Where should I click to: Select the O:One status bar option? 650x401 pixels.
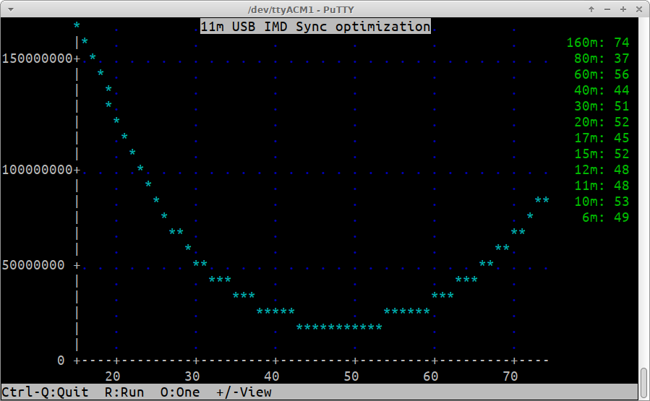point(180,392)
